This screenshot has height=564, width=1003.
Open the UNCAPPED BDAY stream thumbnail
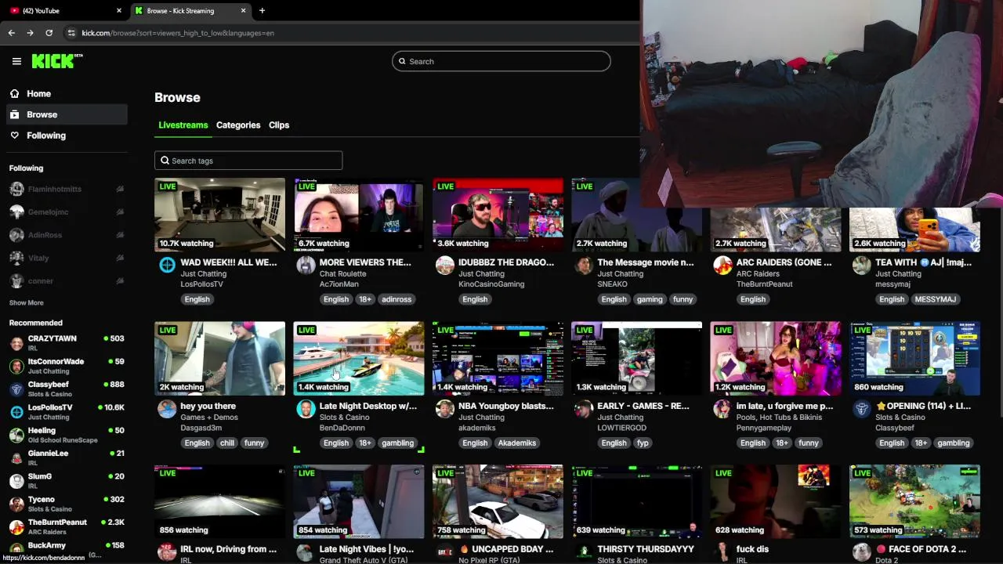pyautogui.click(x=498, y=501)
